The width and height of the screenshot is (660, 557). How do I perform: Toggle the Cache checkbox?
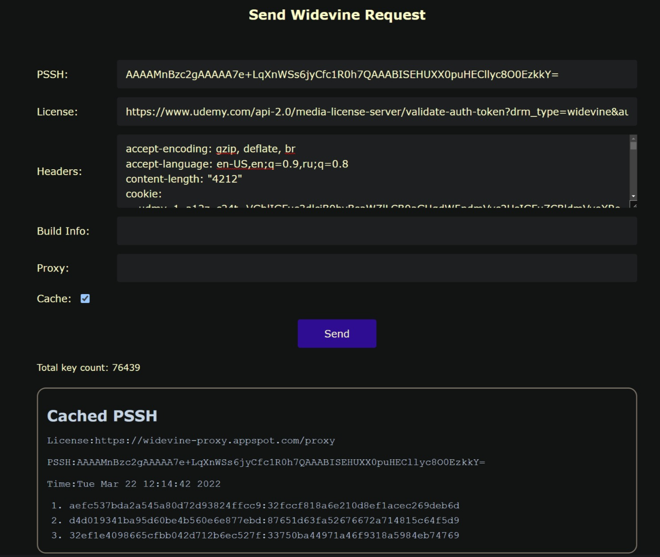(85, 298)
